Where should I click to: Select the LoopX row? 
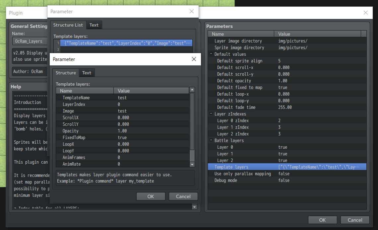pyautogui.click(x=122, y=144)
